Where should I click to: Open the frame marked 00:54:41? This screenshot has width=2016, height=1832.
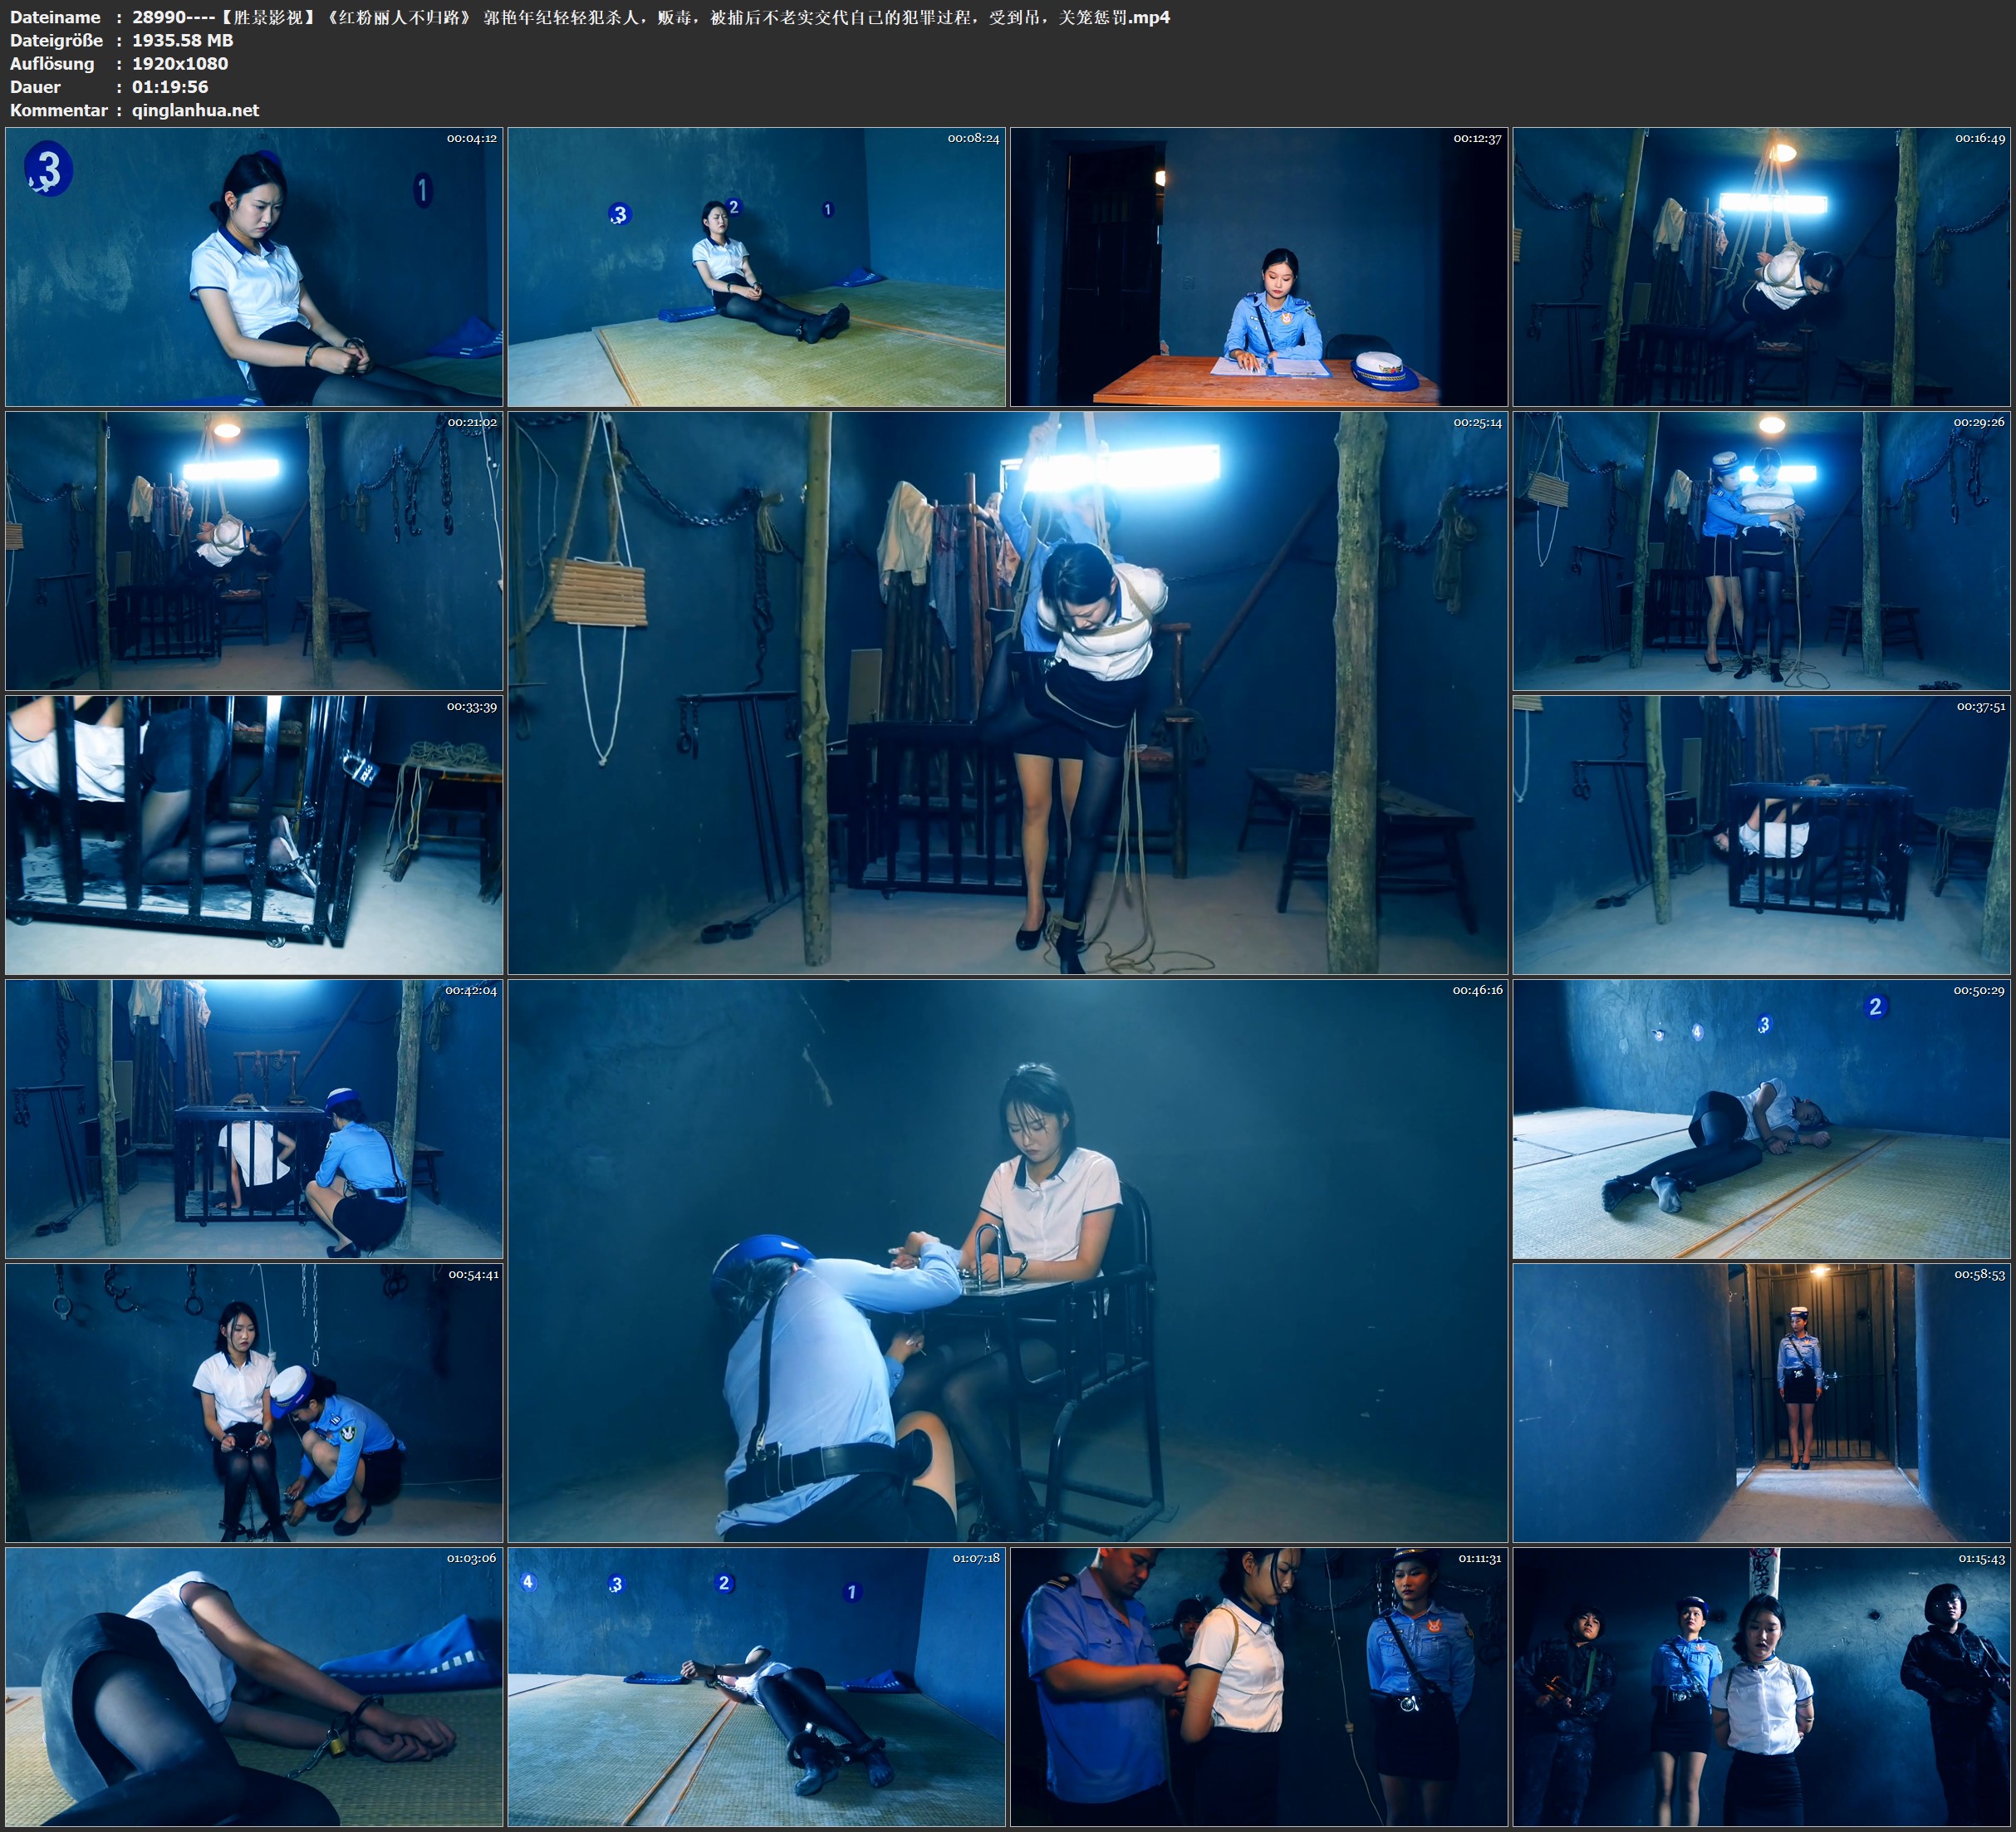(x=254, y=1402)
